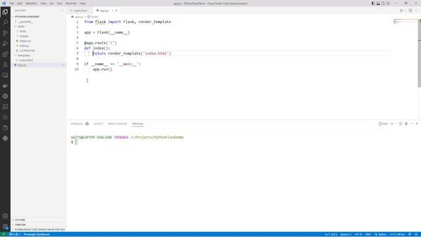Expand Pluralsight Clips Based on Active File section
This screenshot has width=421, height=237.
pyautogui.click(x=38, y=230)
